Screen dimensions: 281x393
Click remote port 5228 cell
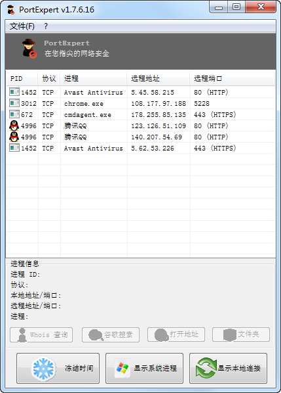pos(202,104)
